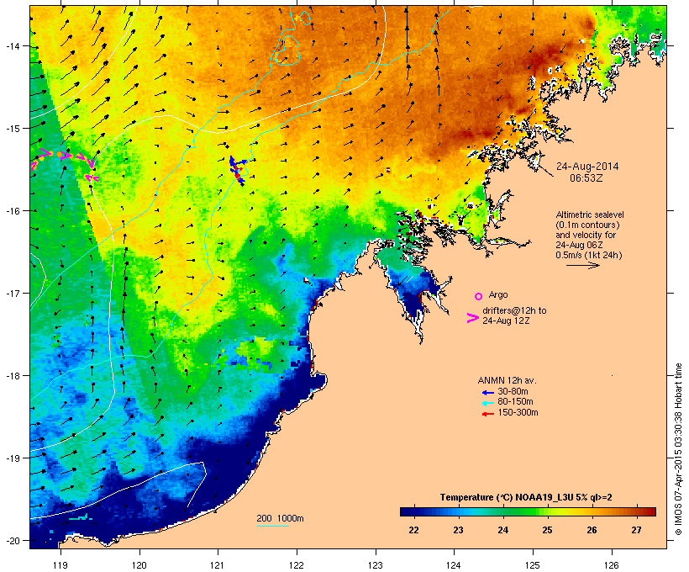Click the '80-150m' depth label
This screenshot has width=689, height=572.
pyautogui.click(x=515, y=402)
